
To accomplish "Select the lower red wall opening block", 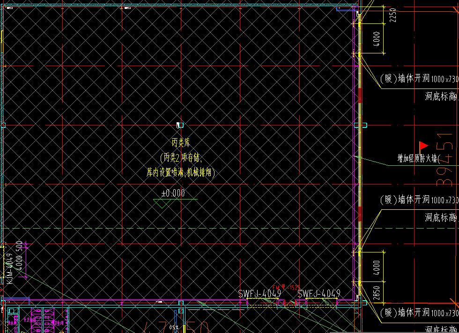I will pos(360,214).
